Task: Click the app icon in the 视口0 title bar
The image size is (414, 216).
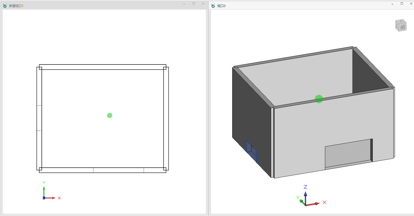Action: (x=213, y=6)
